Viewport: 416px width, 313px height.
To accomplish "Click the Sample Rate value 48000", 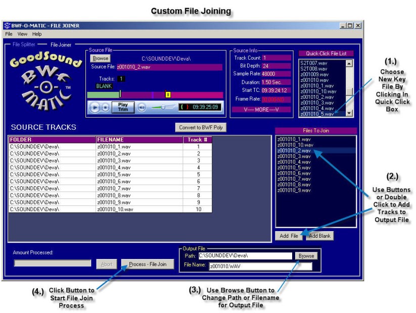I will point(276,74).
